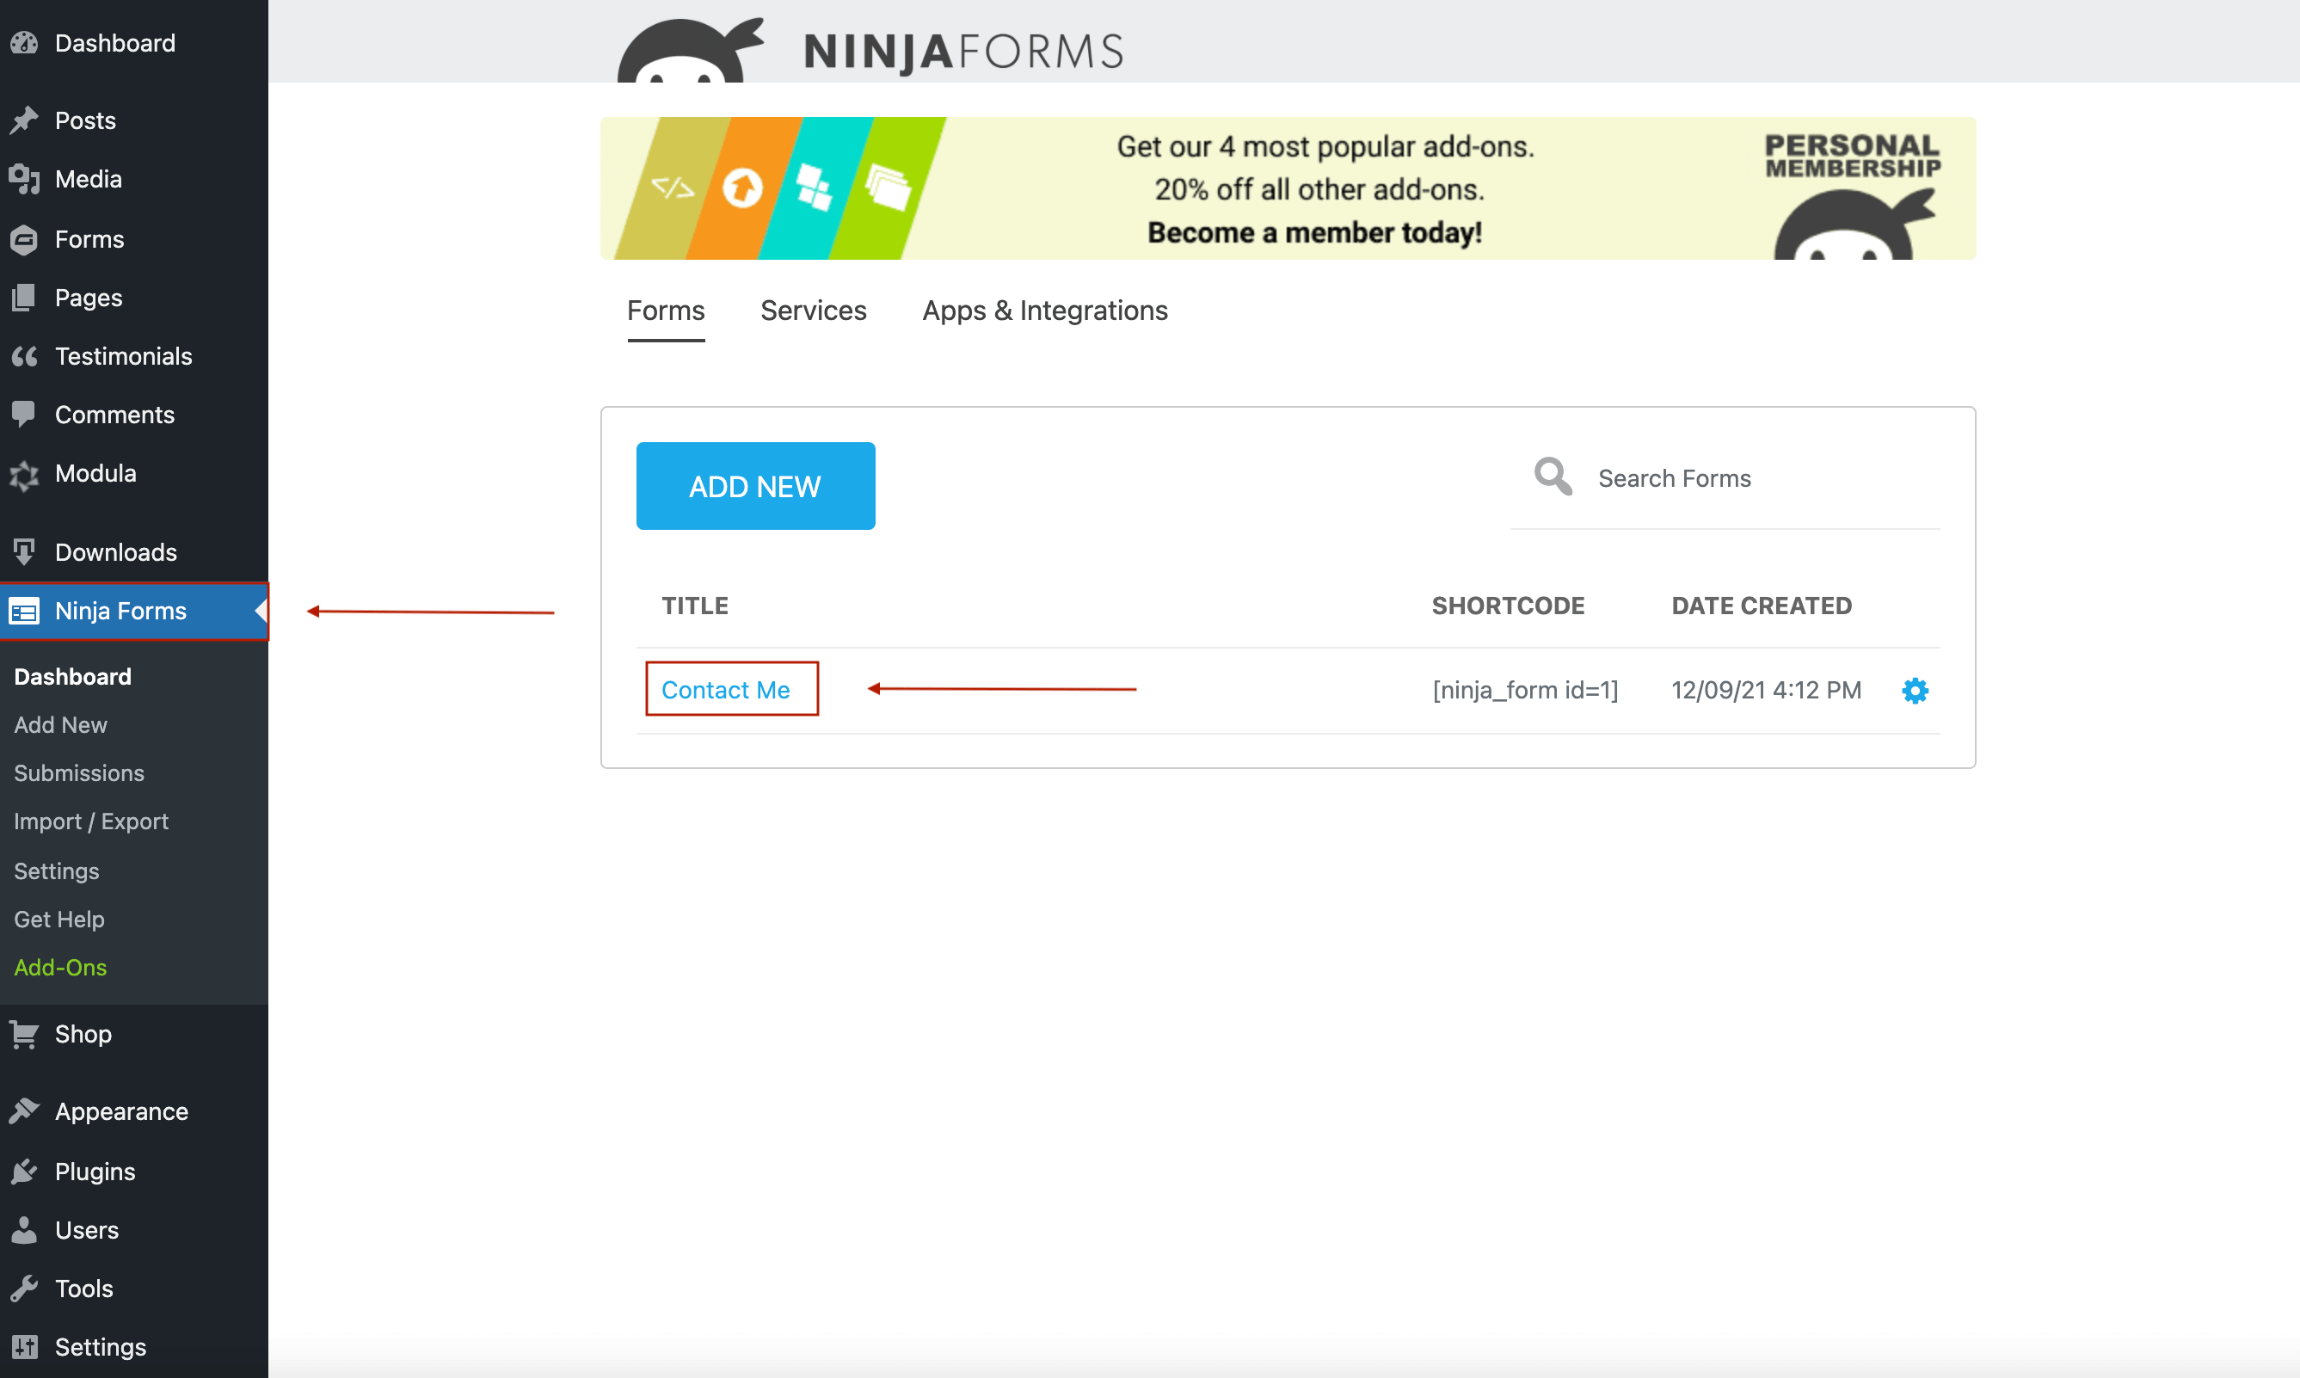This screenshot has width=2300, height=1378.
Task: Click the ADD NEW button
Action: [x=755, y=486]
